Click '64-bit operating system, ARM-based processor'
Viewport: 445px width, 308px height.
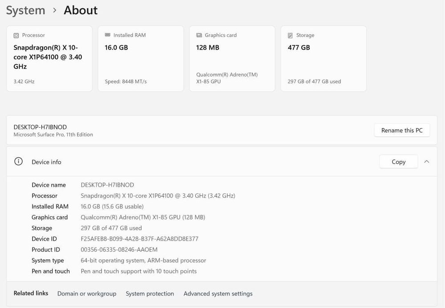143,260
